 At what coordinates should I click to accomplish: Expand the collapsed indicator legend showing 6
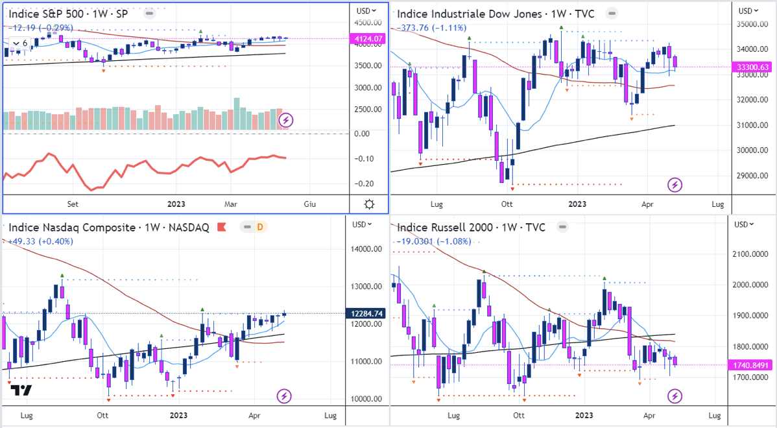tap(18, 43)
